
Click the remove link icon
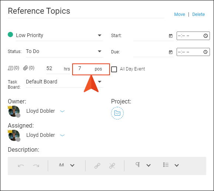coord(112,166)
